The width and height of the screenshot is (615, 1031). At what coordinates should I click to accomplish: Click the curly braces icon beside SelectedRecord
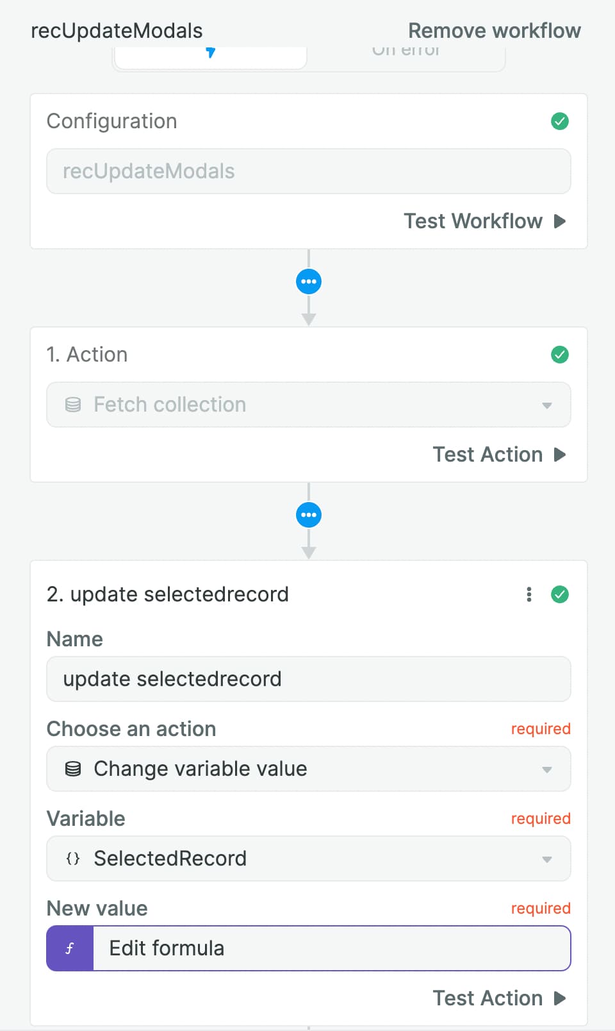pos(73,859)
